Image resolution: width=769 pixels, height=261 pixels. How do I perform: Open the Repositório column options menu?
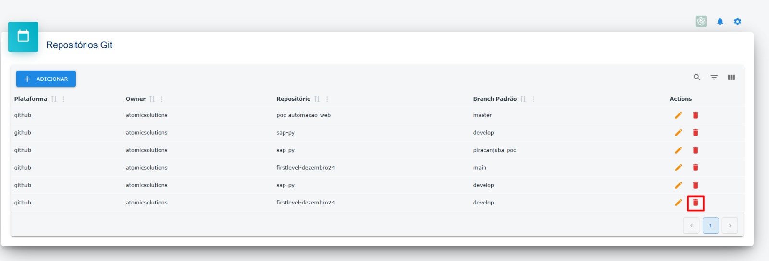tap(327, 99)
